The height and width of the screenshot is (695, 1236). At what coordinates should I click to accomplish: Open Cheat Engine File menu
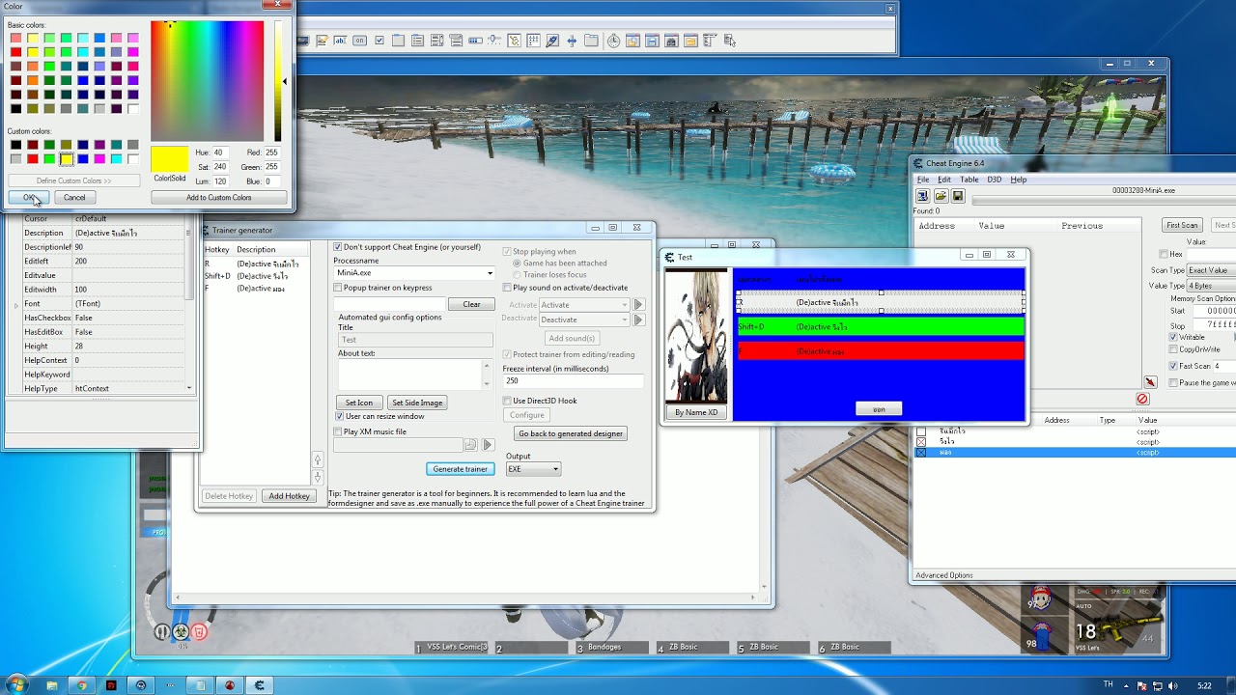[923, 180]
